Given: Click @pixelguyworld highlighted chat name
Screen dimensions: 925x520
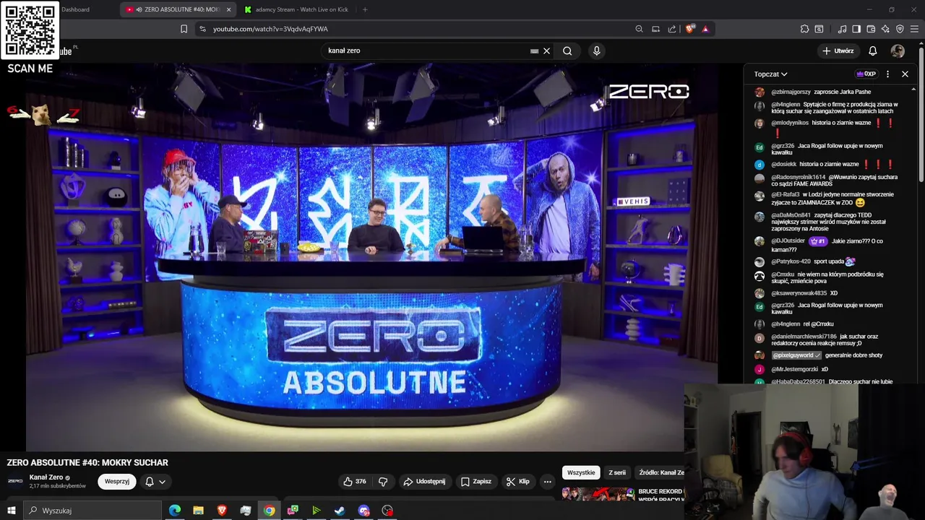Looking at the screenshot, I should click(796, 355).
